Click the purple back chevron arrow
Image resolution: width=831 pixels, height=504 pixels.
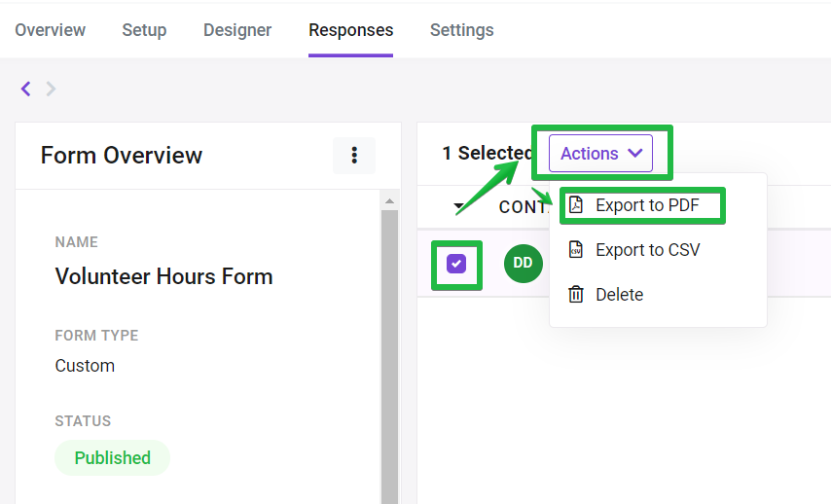[25, 89]
